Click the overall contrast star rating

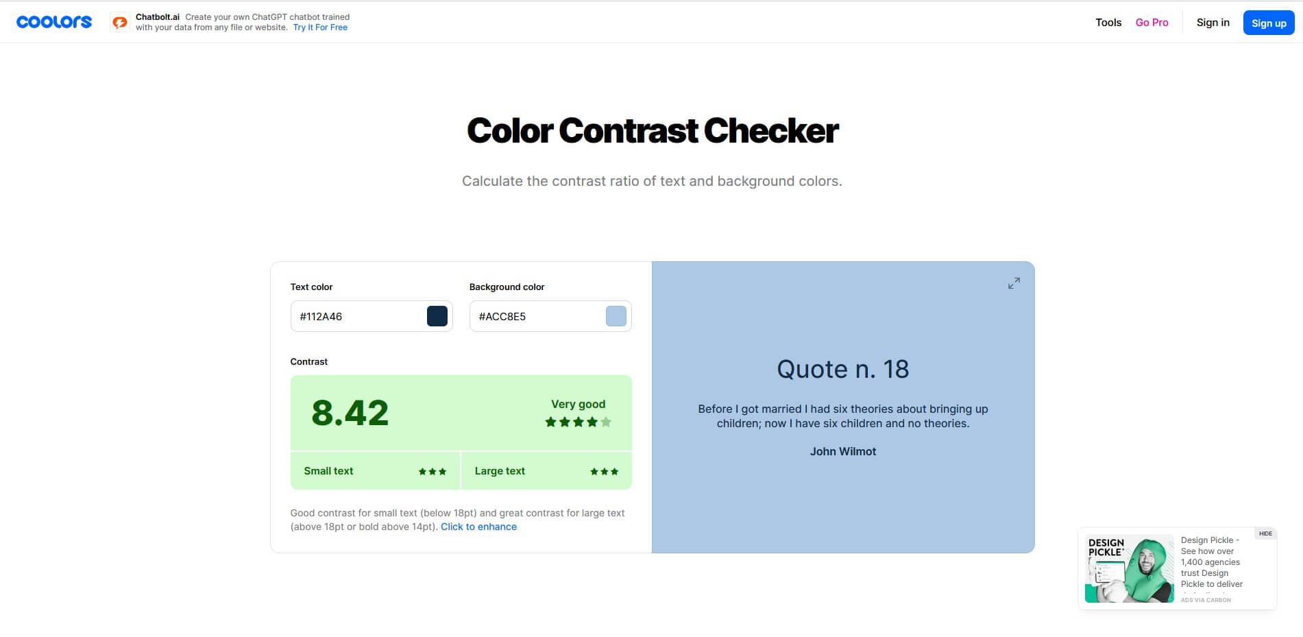[578, 422]
